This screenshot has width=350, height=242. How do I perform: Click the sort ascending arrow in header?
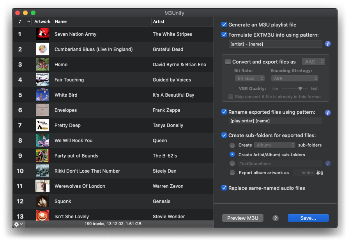pyautogui.click(x=28, y=21)
